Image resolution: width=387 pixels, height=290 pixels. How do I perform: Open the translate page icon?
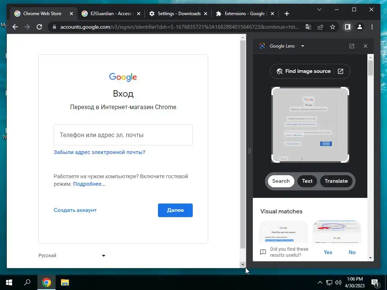(x=308, y=27)
